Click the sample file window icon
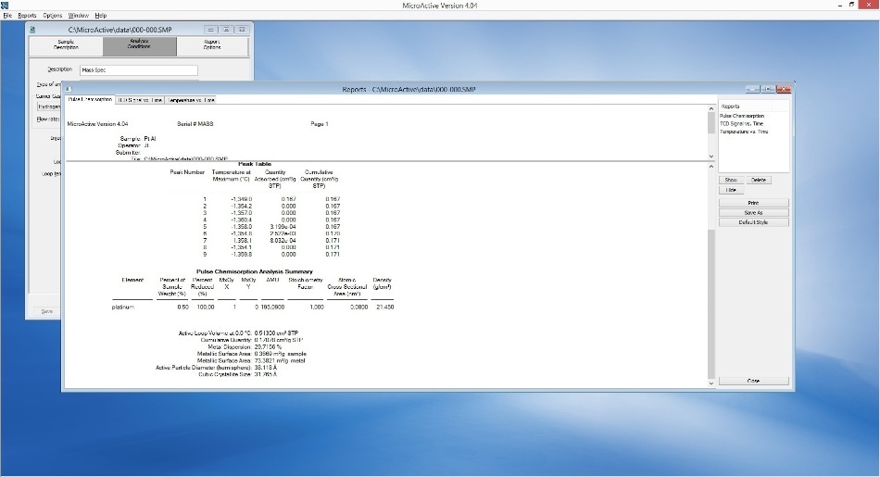 [32, 30]
